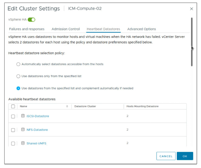Select Use datastores and complement automatically radio
201x168 pixels.
click(18, 88)
